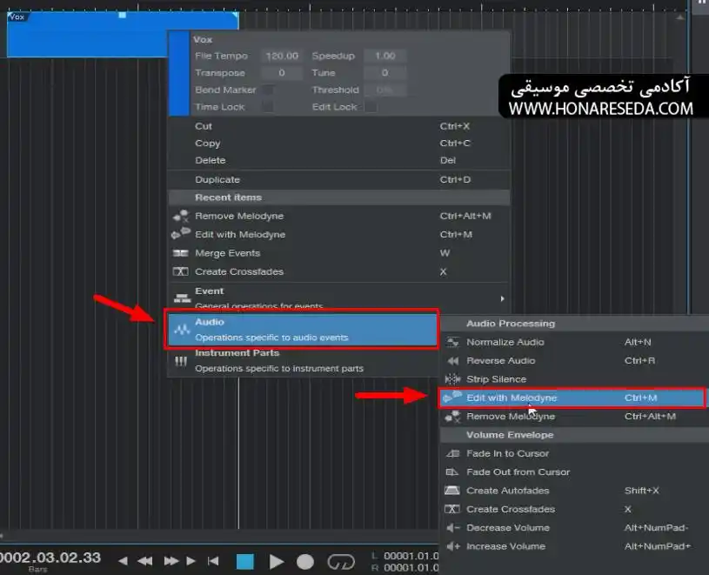Choose Duplicate from the context menu
This screenshot has height=575, width=709.
click(338, 179)
